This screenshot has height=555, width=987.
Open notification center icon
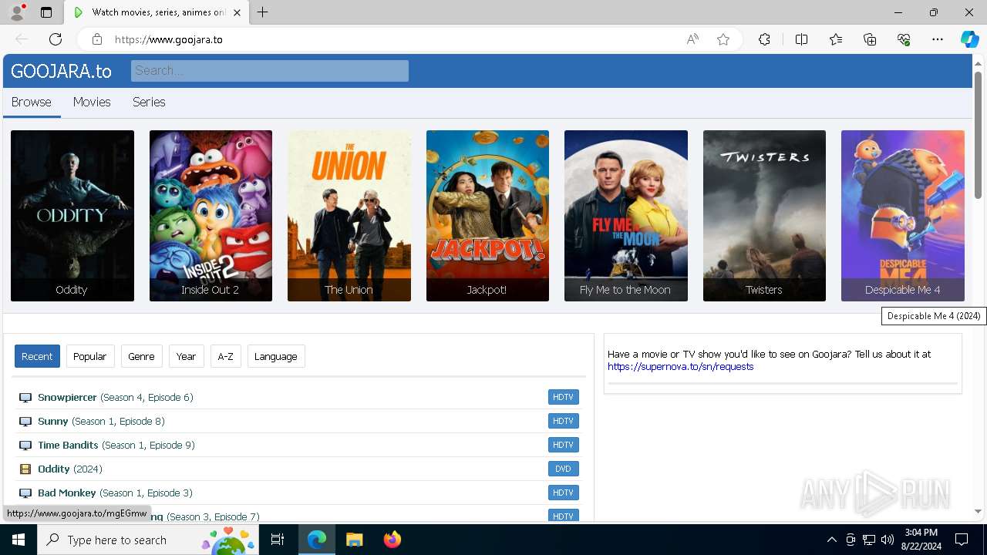pos(962,540)
